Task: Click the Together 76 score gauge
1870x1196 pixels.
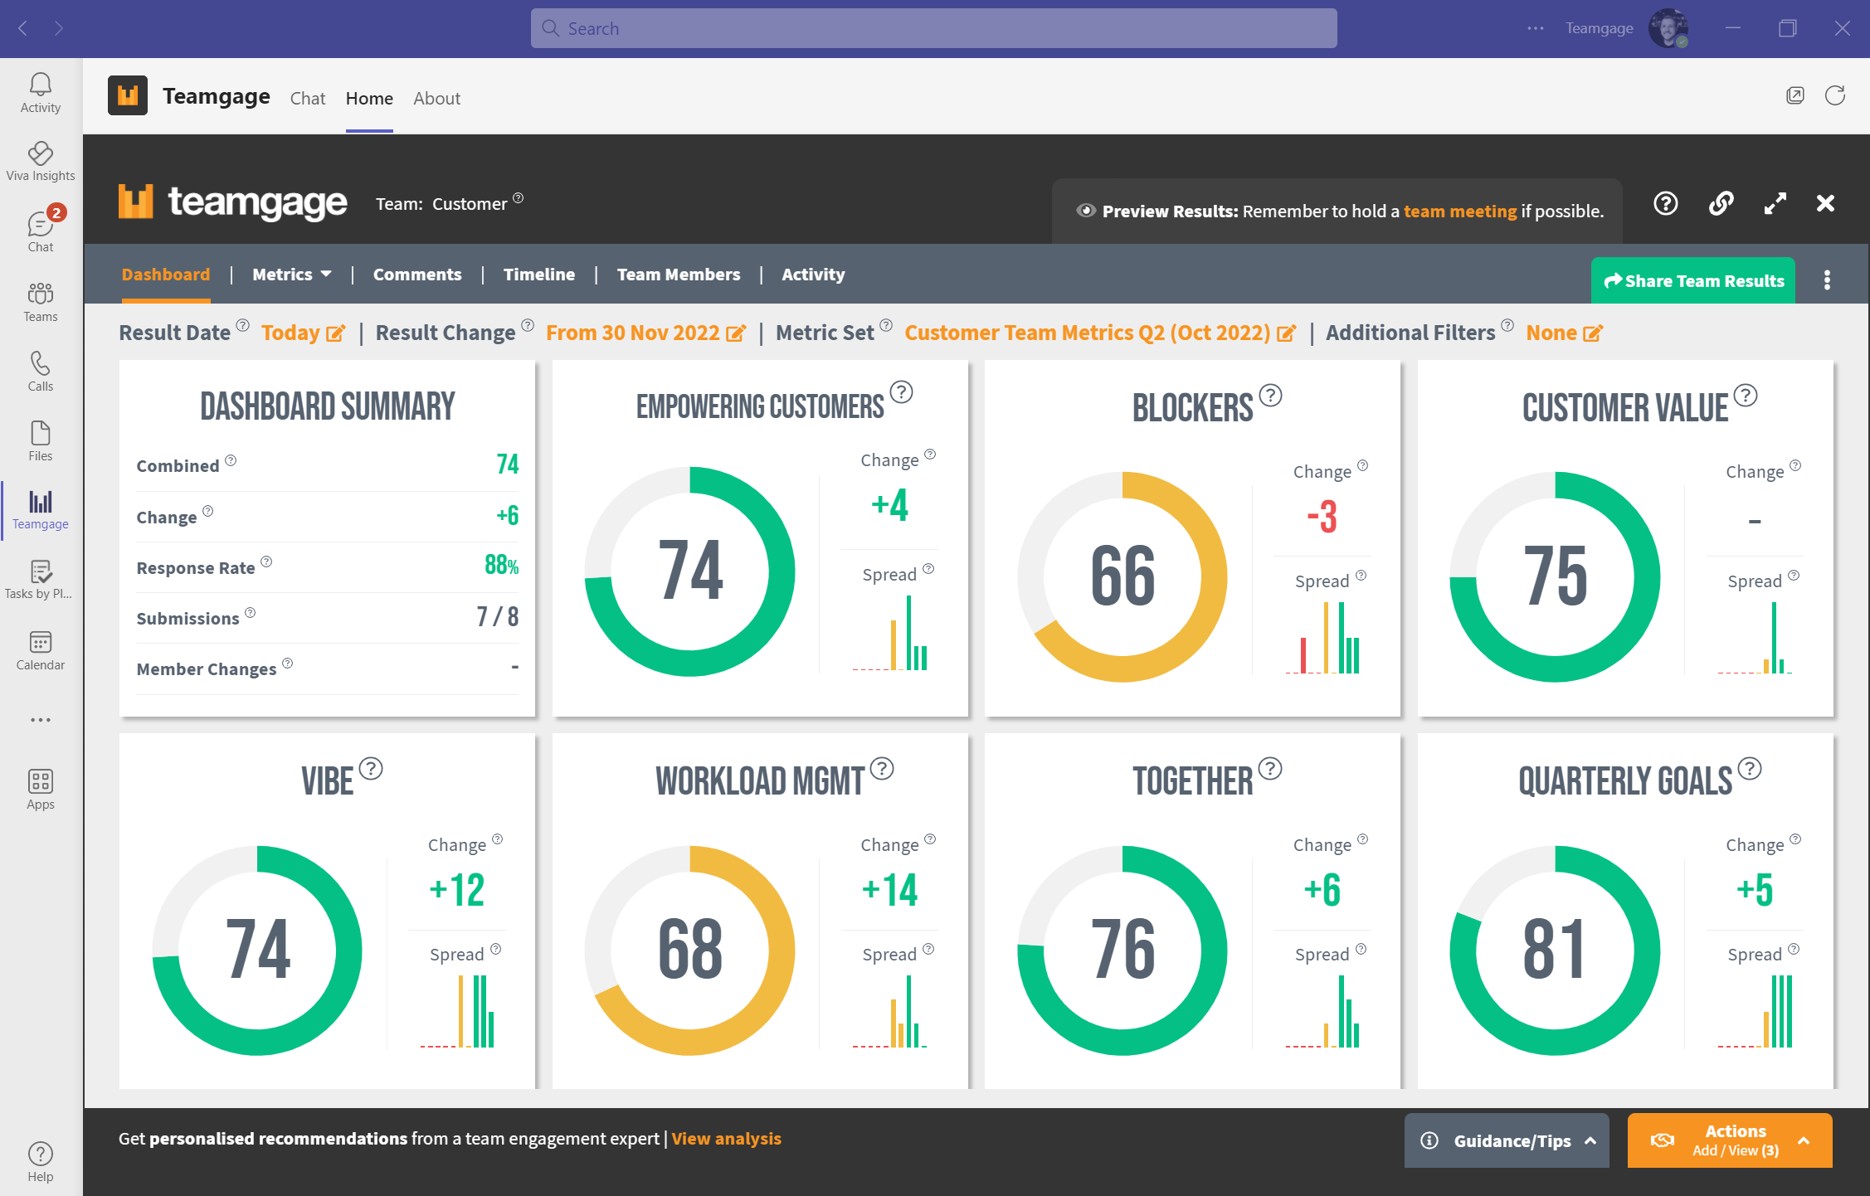Action: (1122, 950)
